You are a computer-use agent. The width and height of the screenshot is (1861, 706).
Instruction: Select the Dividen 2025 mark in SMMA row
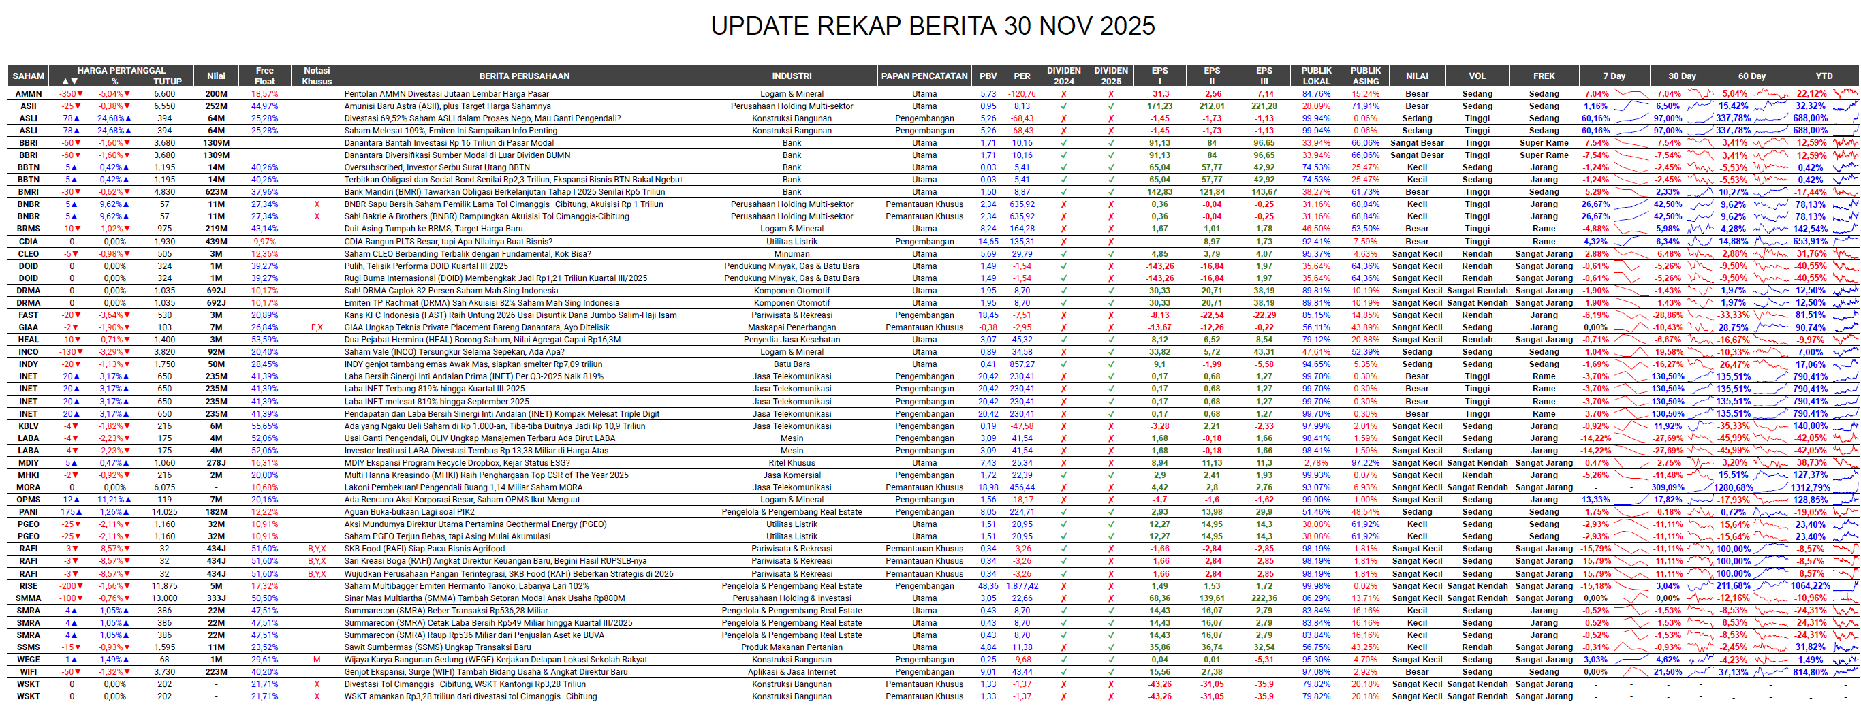[x=1111, y=598]
